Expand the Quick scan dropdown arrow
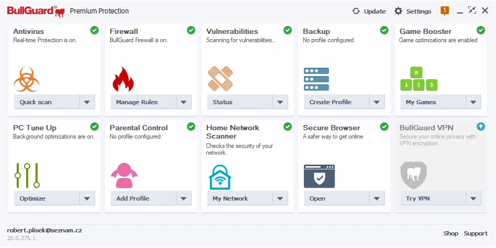 [x=87, y=102]
